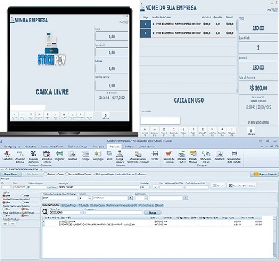Click the Entrada Manual ribbon icon
The image size is (279, 261).
tap(193, 157)
